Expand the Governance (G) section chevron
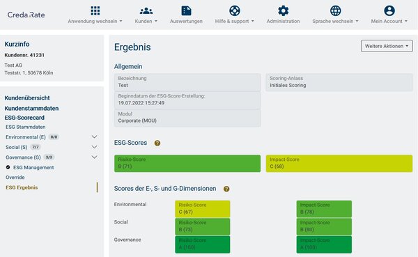This screenshot has width=418, height=257. tap(94, 157)
